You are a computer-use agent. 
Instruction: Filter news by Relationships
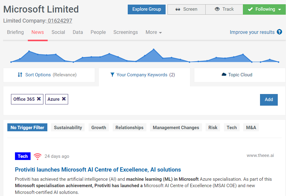click(129, 127)
